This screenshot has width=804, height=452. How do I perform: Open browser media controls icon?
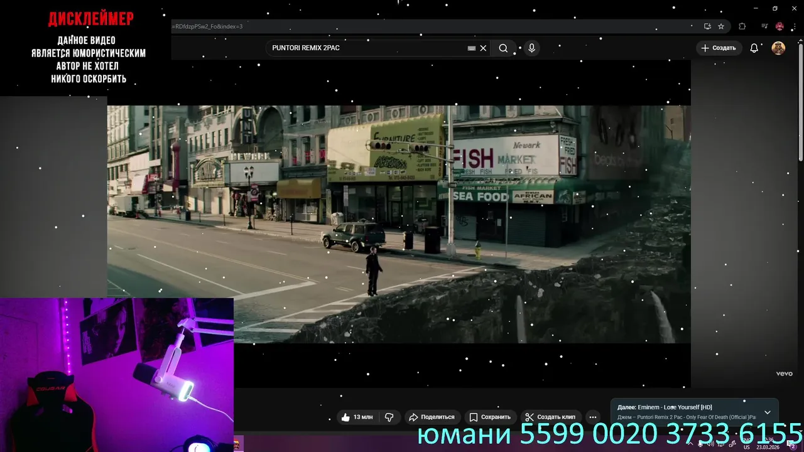point(764,26)
